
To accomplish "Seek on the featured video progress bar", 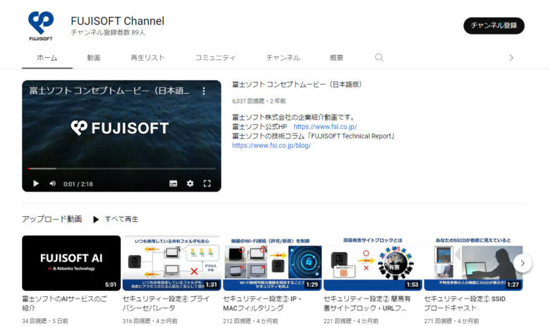I will click(x=121, y=168).
